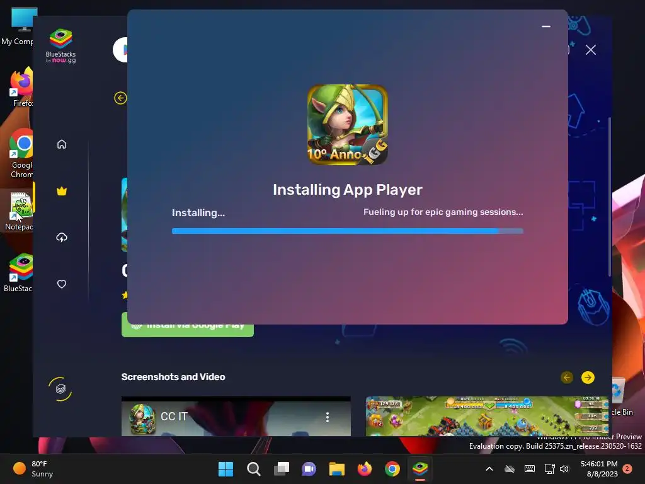Open Firefox from the taskbar
Viewport: 645px width, 484px height.
click(365, 469)
